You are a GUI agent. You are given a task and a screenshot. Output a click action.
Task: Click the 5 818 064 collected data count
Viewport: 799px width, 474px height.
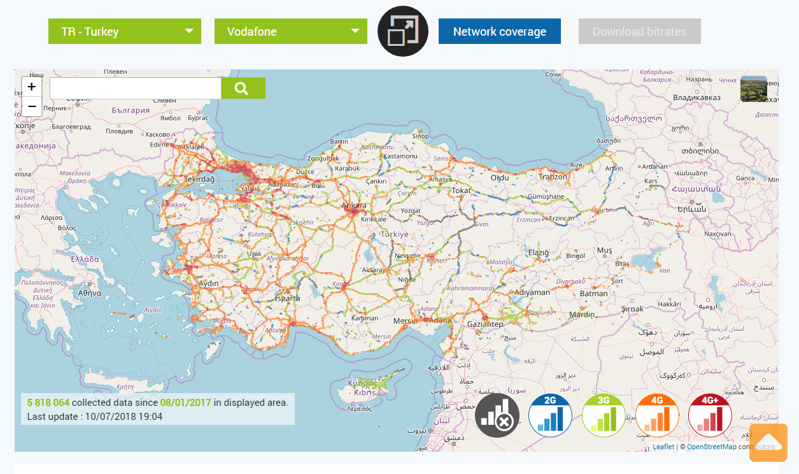[48, 402]
